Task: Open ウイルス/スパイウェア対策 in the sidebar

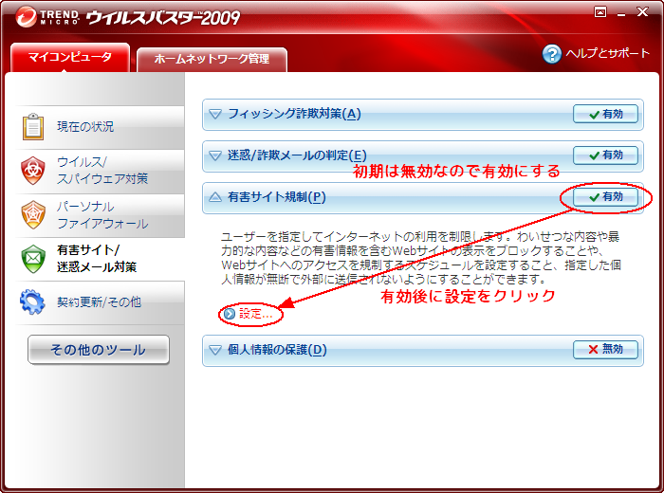Action: [x=100, y=171]
